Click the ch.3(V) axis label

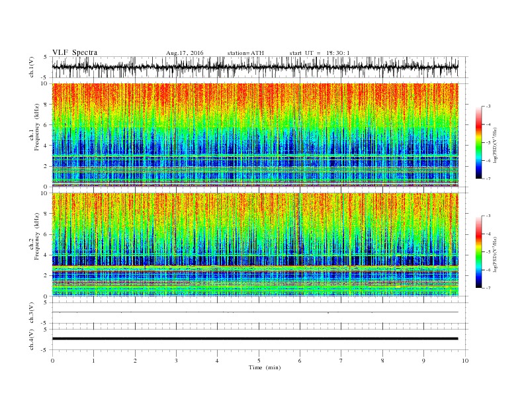coord(31,313)
